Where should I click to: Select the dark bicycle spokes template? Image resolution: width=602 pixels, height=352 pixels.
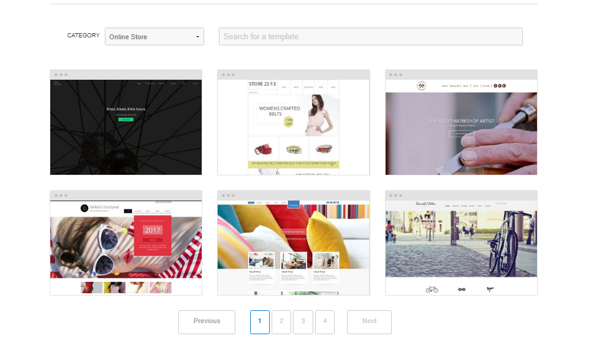(x=126, y=123)
